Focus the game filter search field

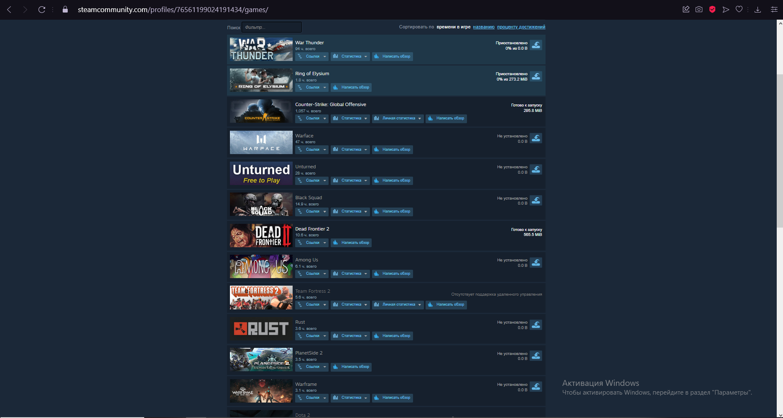(272, 27)
